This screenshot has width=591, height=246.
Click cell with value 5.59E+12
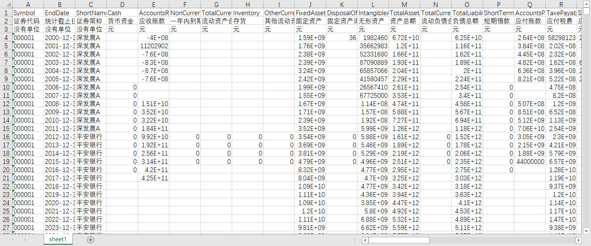404,228
